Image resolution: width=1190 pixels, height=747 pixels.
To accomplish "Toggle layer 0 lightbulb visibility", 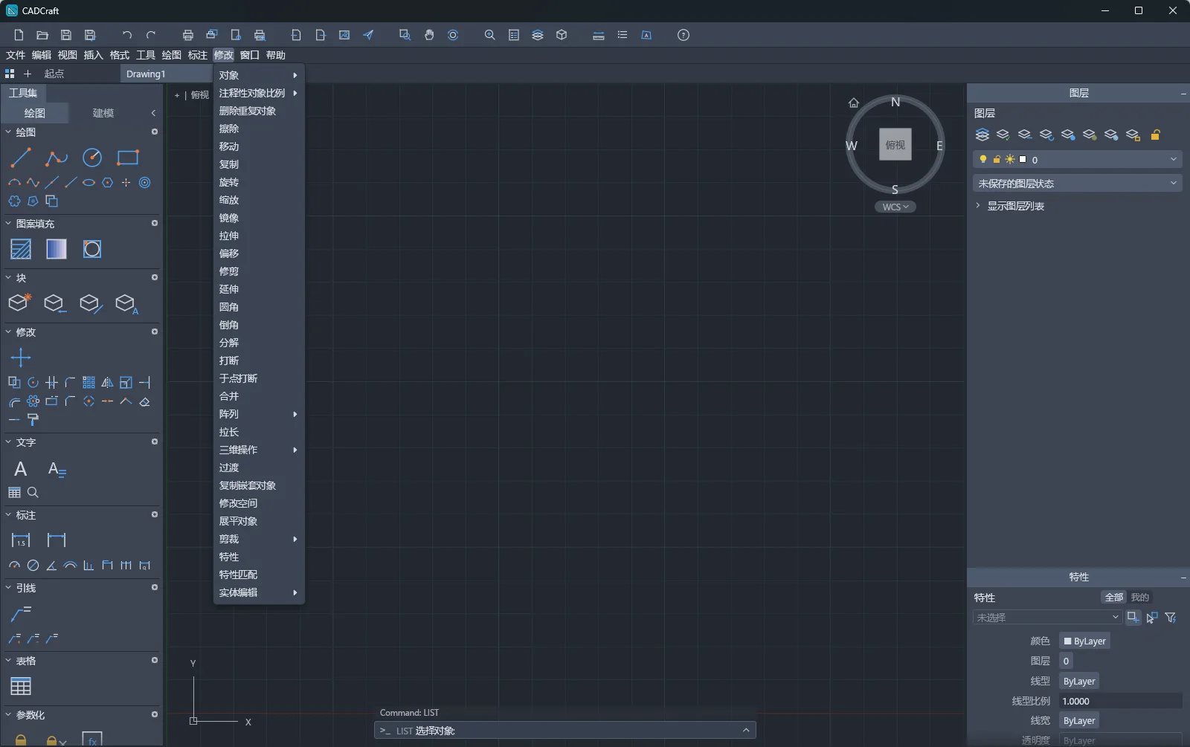I will pyautogui.click(x=983, y=159).
